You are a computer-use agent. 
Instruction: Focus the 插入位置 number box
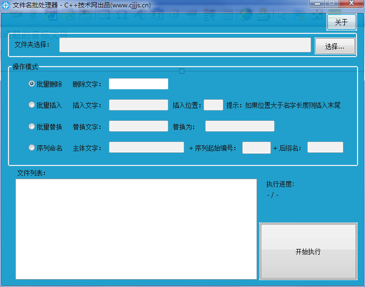pyautogui.click(x=213, y=105)
